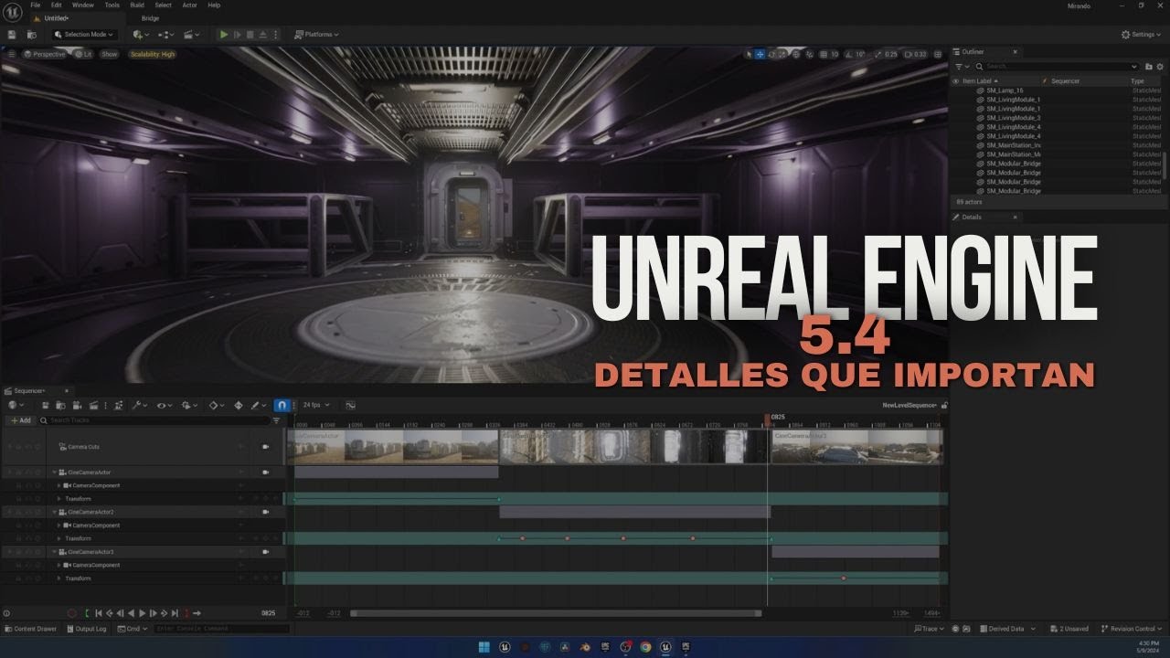This screenshot has height=658, width=1170.
Task: Open the Selection Mode dropdown
Action: [84, 35]
